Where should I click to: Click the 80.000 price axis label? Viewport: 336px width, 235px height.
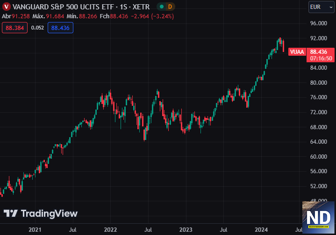coord(319,83)
